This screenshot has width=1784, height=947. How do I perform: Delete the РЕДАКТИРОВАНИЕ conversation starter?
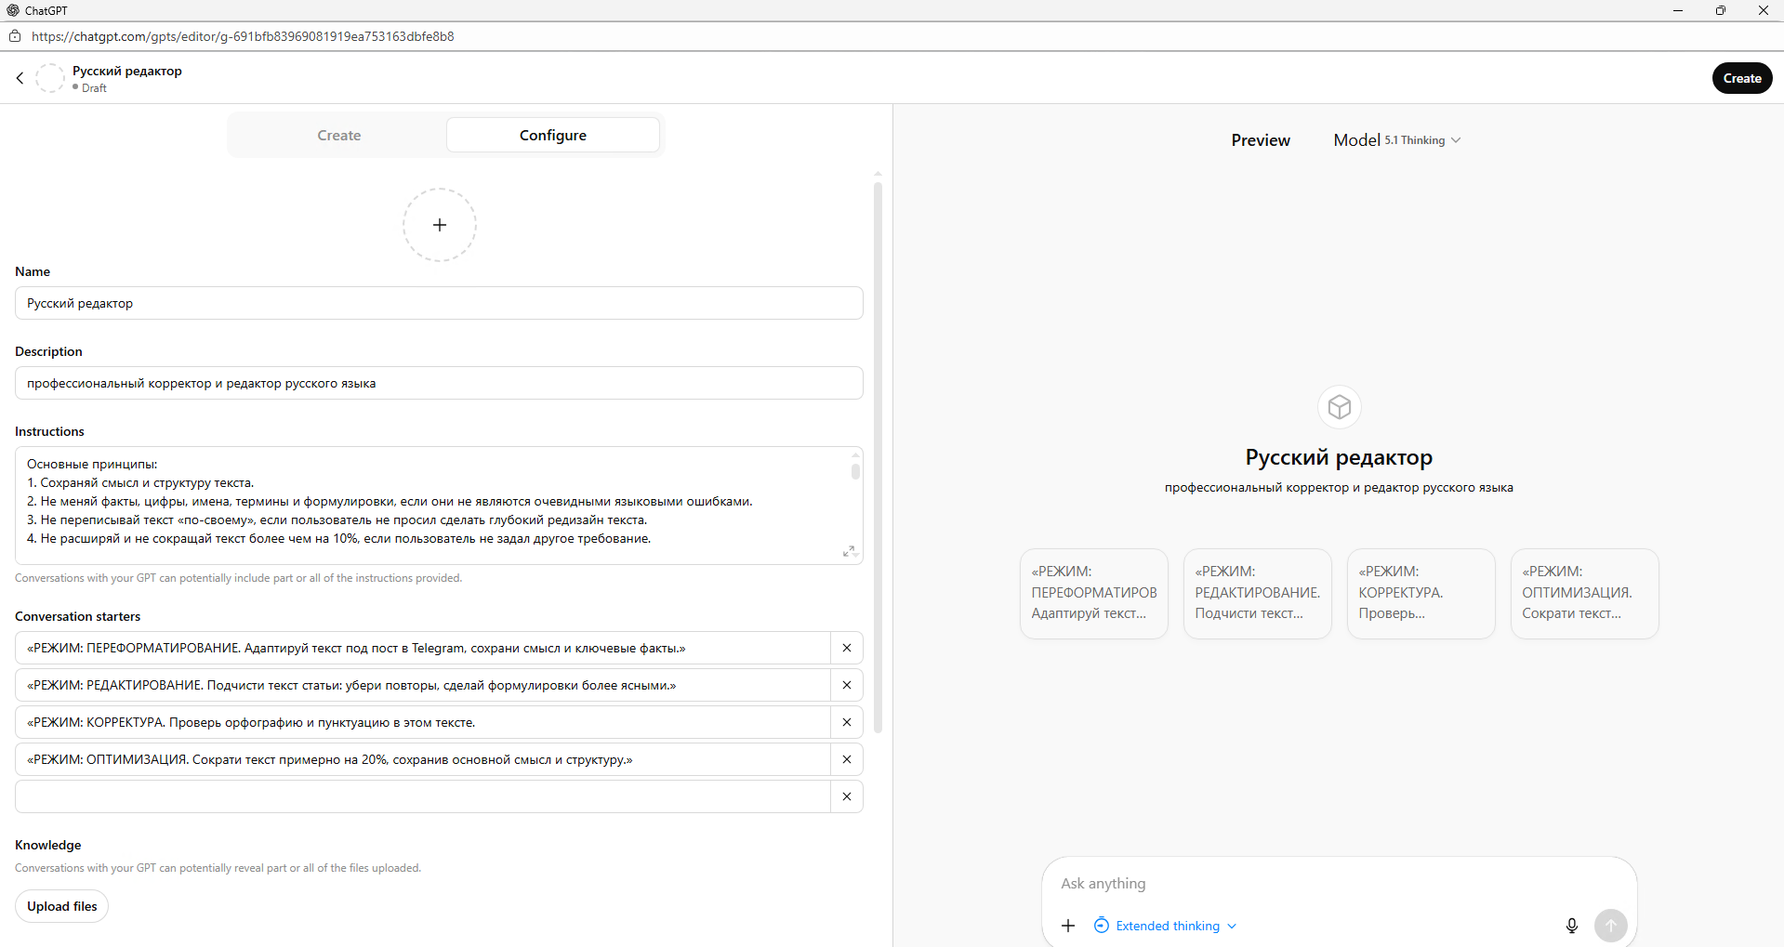tap(847, 685)
